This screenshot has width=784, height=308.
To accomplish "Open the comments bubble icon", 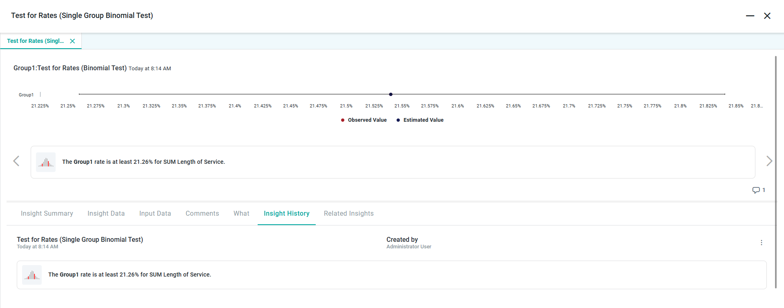I will [756, 190].
